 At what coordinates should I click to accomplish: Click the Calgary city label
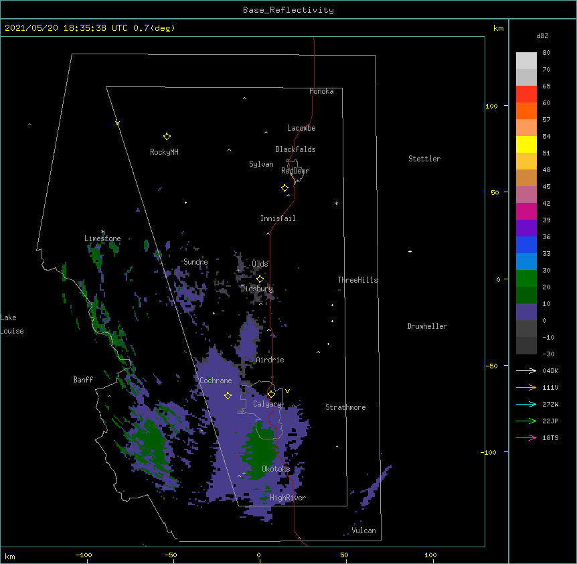[267, 404]
